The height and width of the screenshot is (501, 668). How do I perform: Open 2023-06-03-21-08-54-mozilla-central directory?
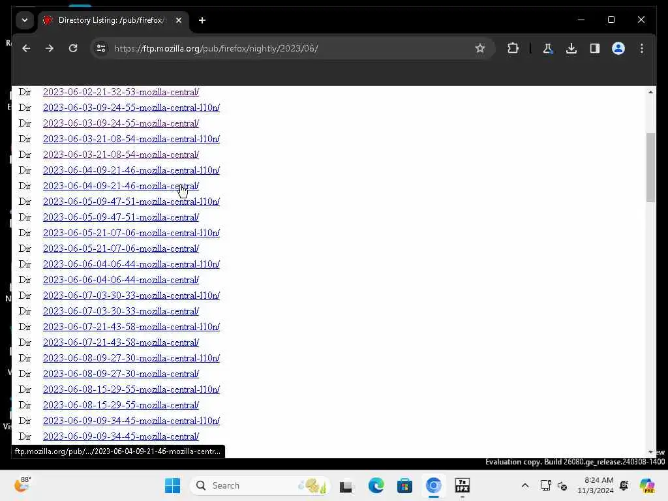(121, 155)
